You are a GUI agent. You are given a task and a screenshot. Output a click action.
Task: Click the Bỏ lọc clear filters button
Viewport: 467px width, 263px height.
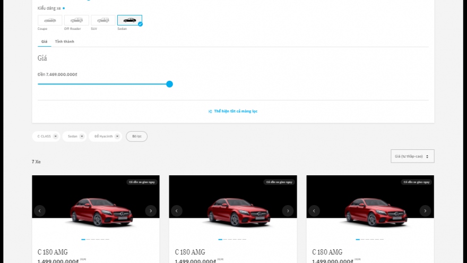coord(136,137)
